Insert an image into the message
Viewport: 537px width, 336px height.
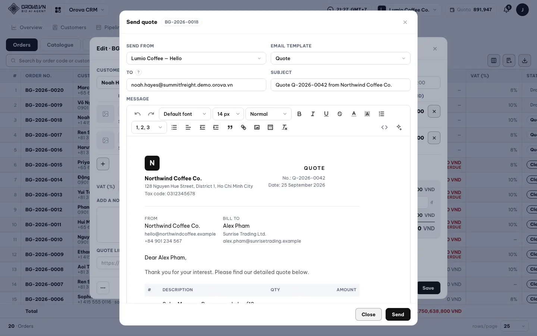pos(257,127)
